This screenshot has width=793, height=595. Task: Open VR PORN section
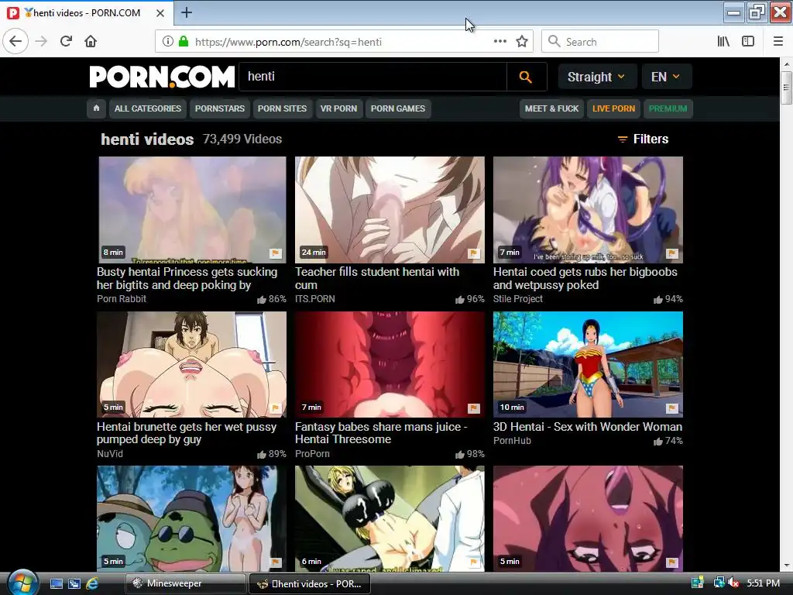(x=339, y=108)
